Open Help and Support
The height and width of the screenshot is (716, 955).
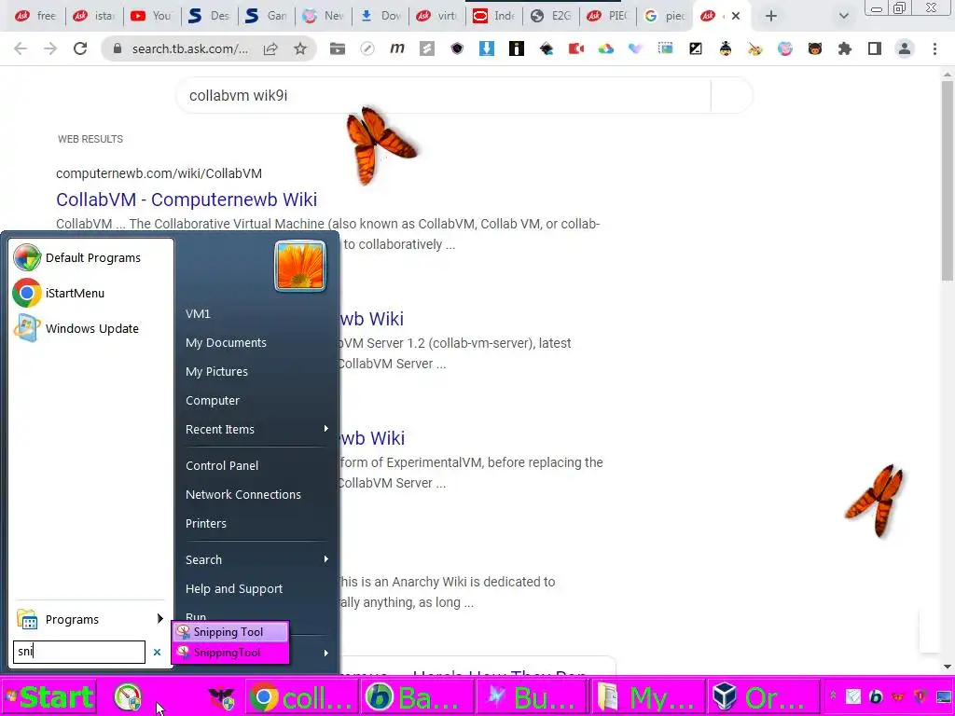point(234,589)
